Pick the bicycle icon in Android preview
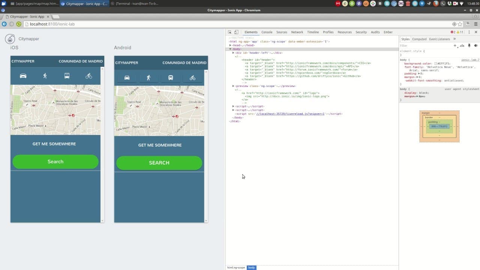Image resolution: width=480 pixels, height=270 pixels. (192, 78)
